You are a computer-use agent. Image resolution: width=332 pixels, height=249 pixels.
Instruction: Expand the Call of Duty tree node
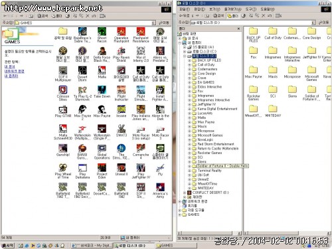tap(189, 65)
